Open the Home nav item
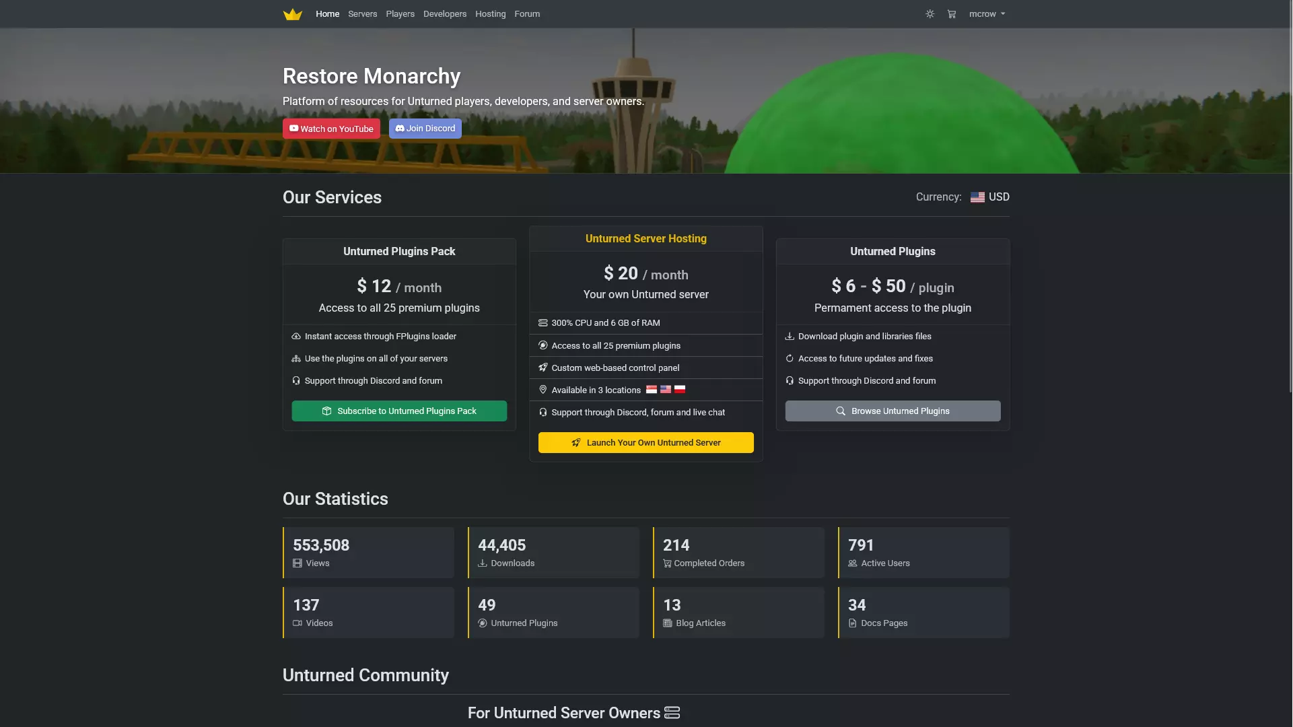The width and height of the screenshot is (1293, 727). coord(327,14)
